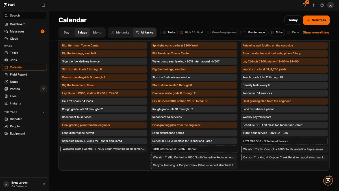Select the Month view tab

[x=98, y=33]
